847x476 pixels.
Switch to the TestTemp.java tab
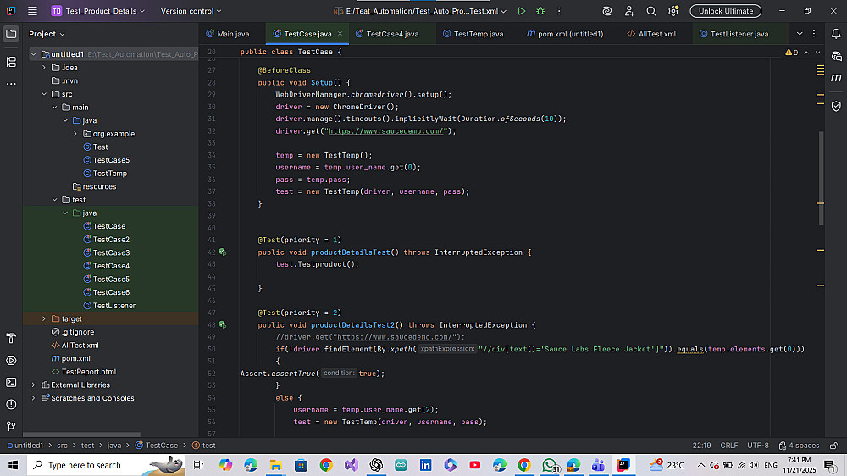pyautogui.click(x=478, y=34)
